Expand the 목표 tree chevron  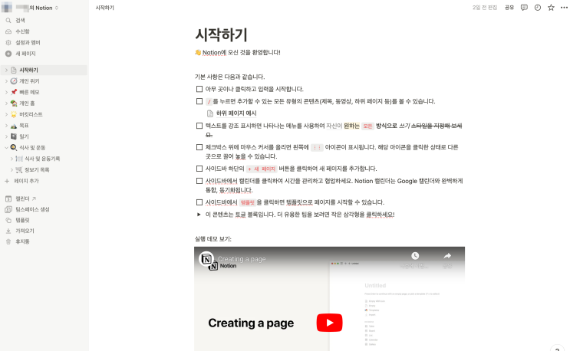(6, 126)
